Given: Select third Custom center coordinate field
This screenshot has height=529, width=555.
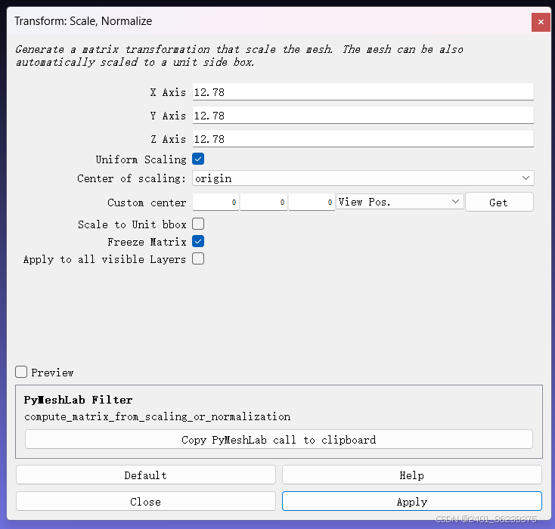Looking at the screenshot, I should pyautogui.click(x=312, y=202).
